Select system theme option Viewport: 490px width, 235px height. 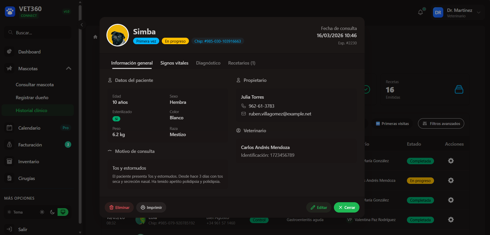tap(63, 212)
